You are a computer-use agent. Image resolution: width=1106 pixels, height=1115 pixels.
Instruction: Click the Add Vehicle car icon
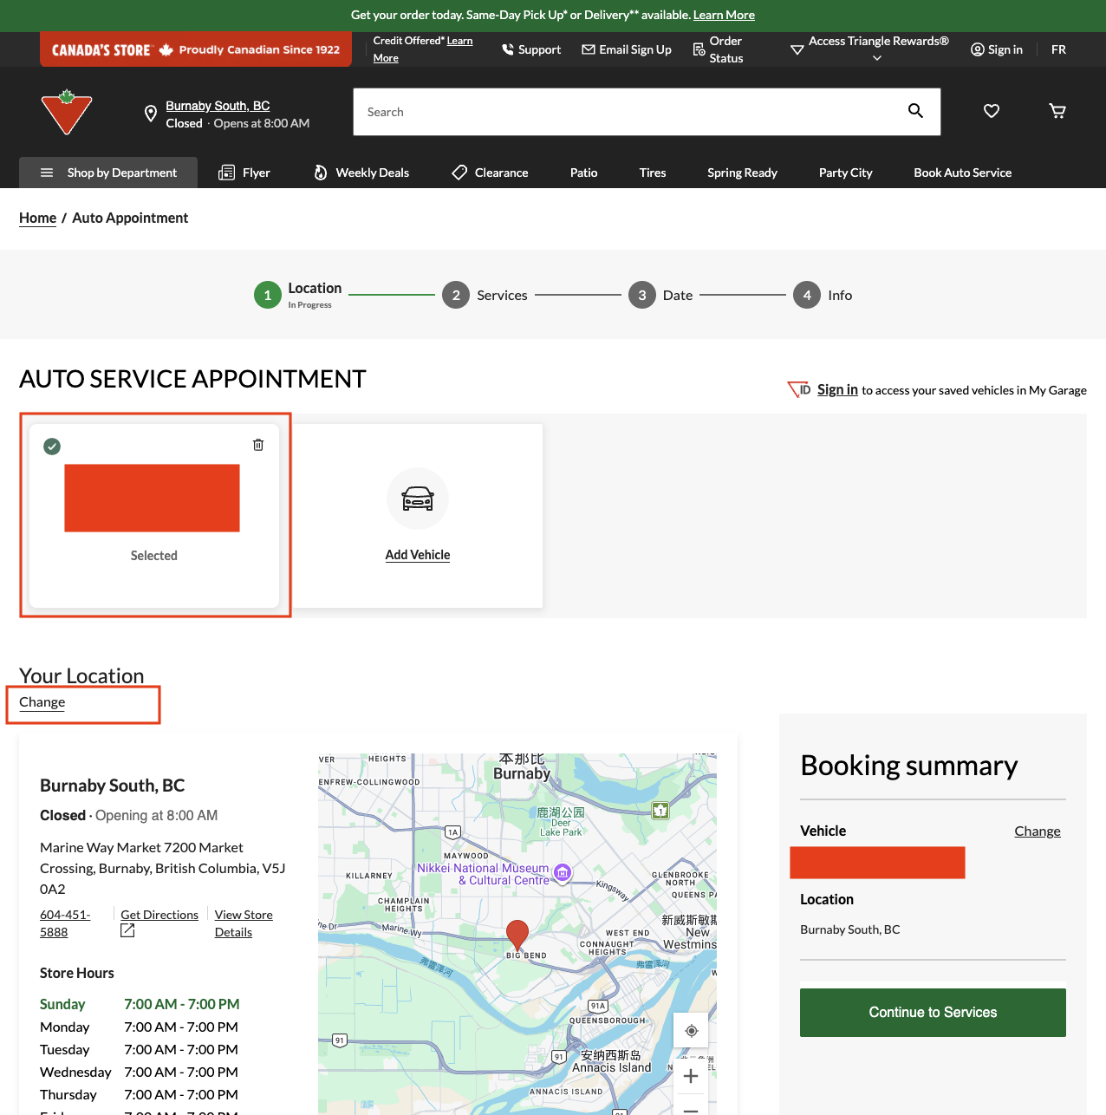[418, 499]
